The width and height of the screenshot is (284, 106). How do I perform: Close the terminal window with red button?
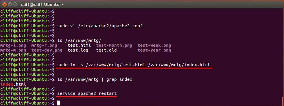point(4,4)
